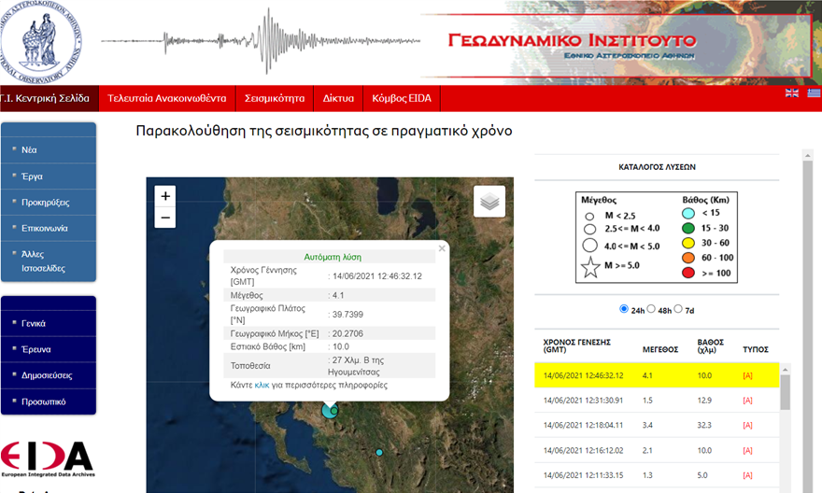Open Τελευταία Ανακοινωθέντα menu item
Screen dimensions: 822x493
coord(166,98)
